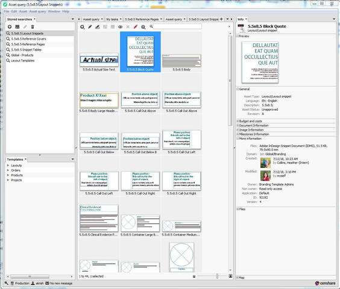Click the edit pencil icon in Stored searches
Screen dimensions: 340x289
tap(25, 27)
